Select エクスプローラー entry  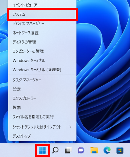click(x=42, y=98)
